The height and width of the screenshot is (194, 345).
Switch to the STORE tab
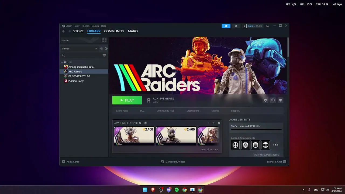coord(78,31)
